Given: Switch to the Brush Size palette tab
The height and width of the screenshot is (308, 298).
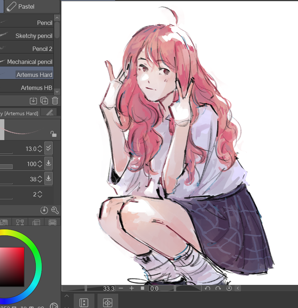Looking at the screenshot, I should tap(49, 113).
